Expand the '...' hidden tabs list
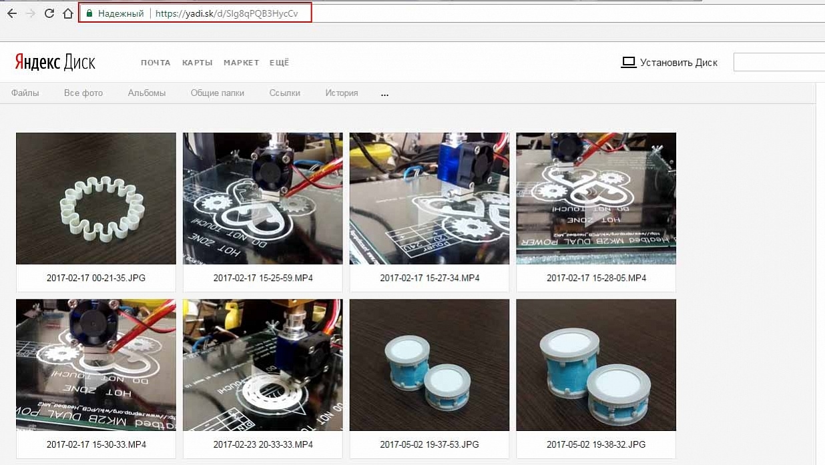 (x=384, y=94)
